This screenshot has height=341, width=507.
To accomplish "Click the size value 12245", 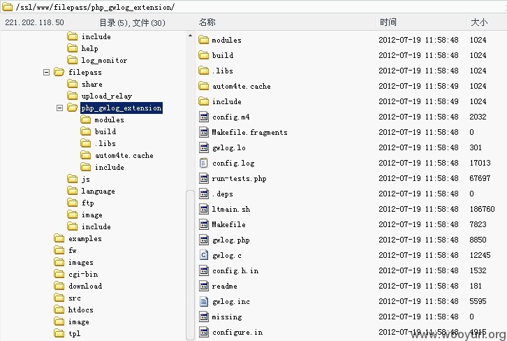I will [480, 255].
